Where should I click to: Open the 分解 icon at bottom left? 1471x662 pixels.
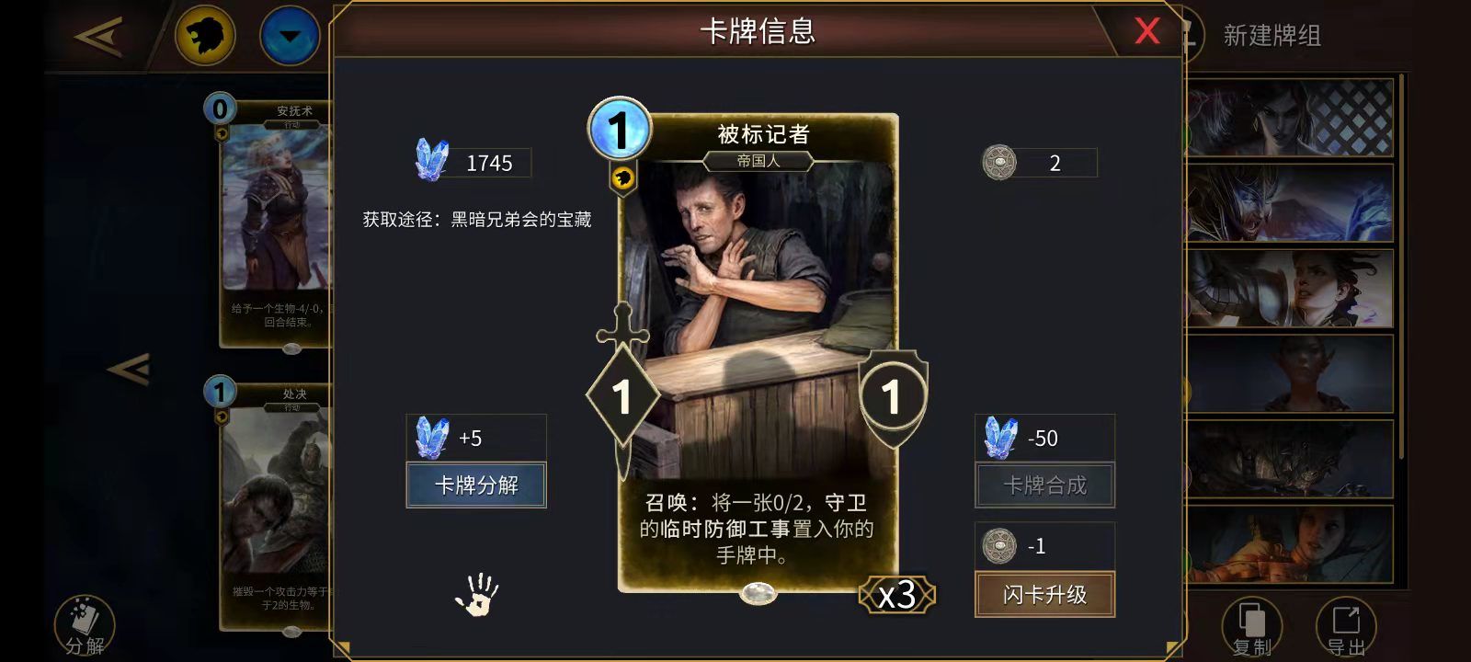coord(85,625)
